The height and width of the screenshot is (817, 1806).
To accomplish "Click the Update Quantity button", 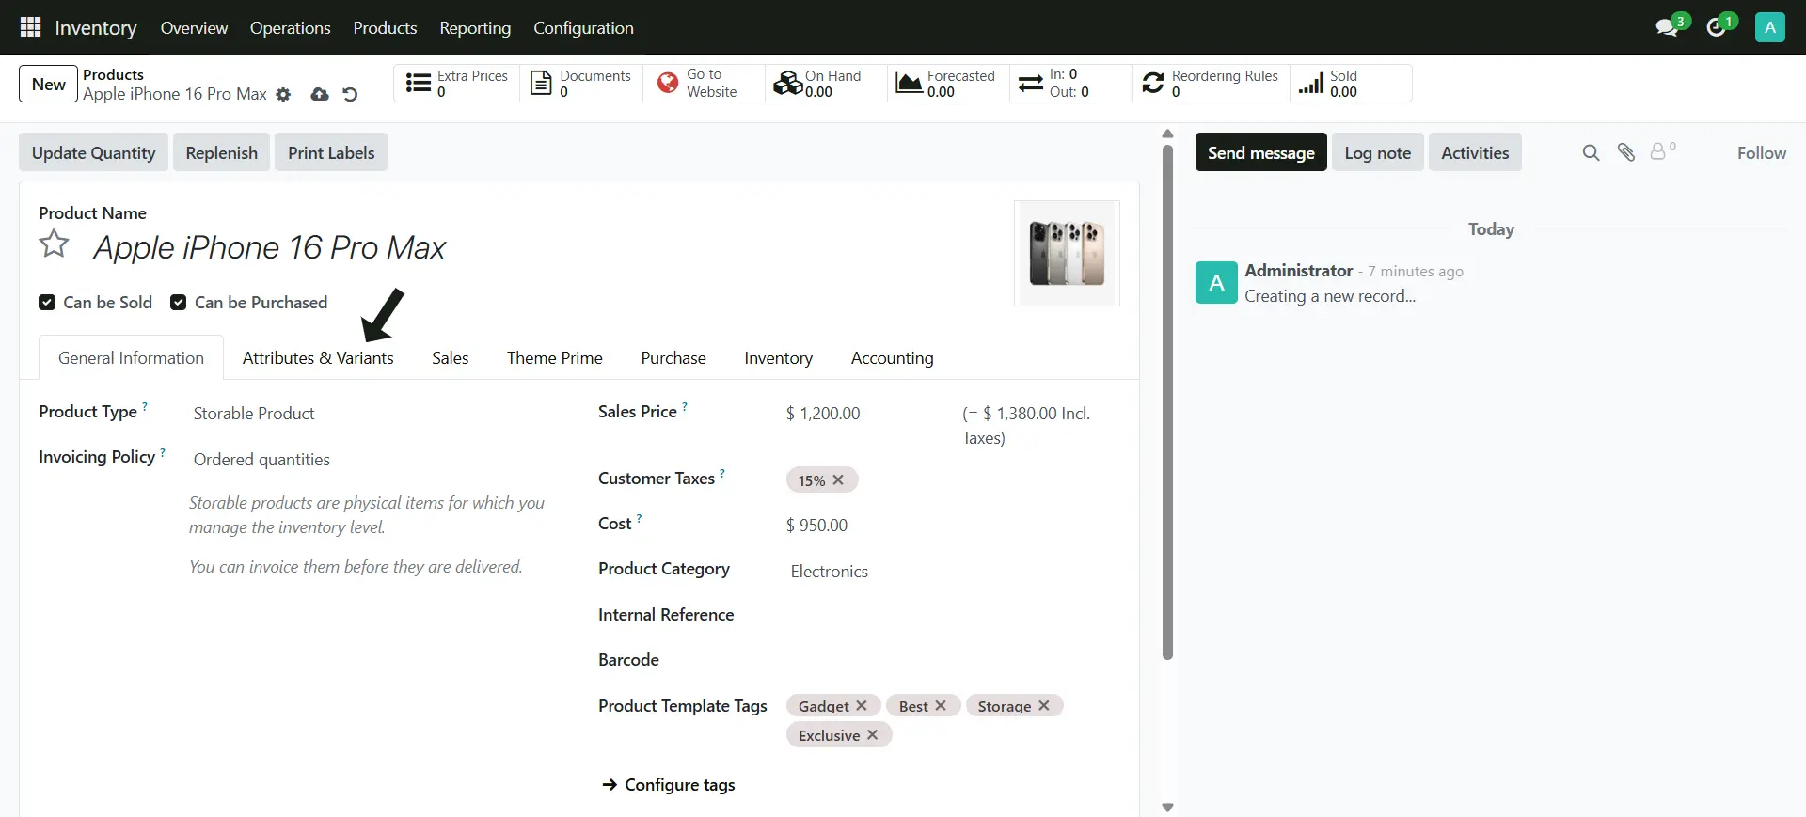I will pyautogui.click(x=93, y=153).
